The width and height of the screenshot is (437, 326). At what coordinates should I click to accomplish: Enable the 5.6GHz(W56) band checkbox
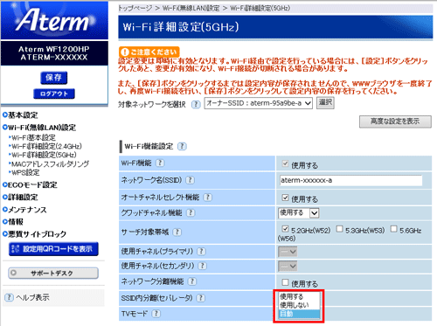coord(393,229)
